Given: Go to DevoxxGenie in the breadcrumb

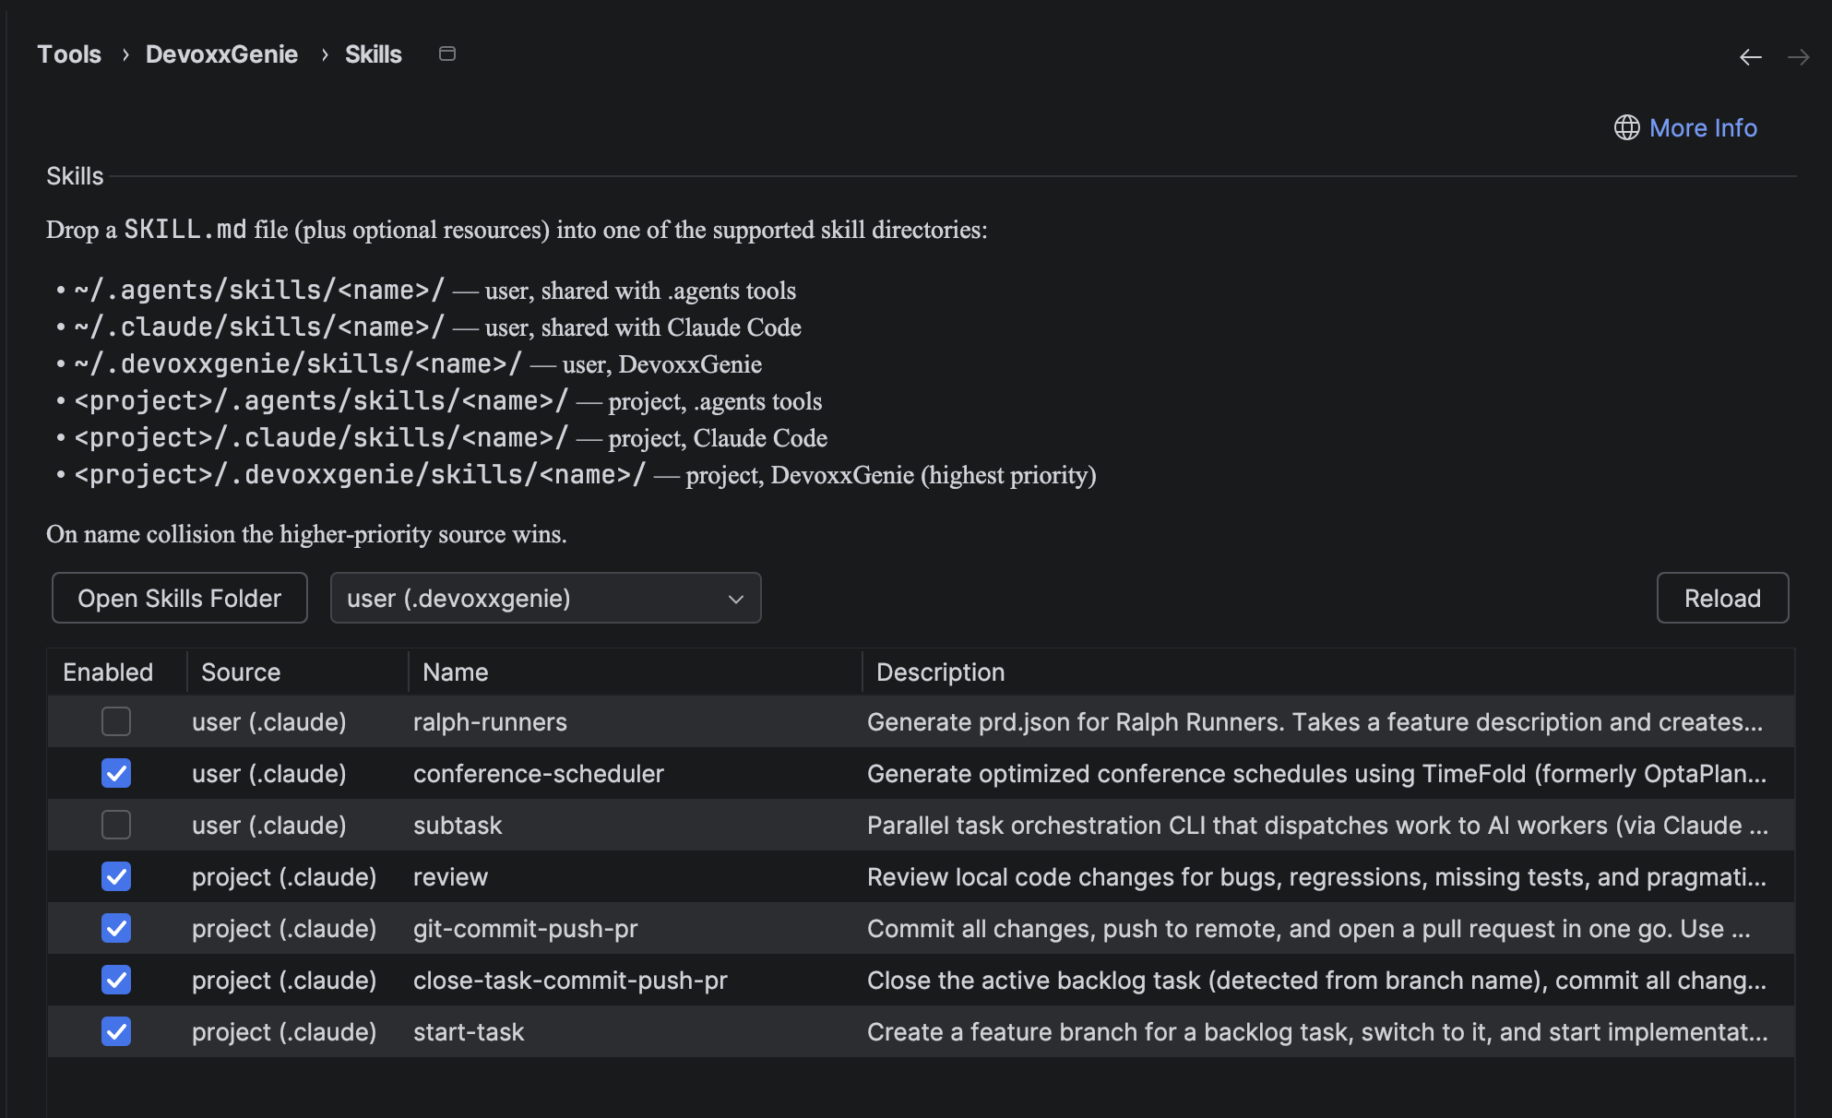Looking at the screenshot, I should pos(221,54).
